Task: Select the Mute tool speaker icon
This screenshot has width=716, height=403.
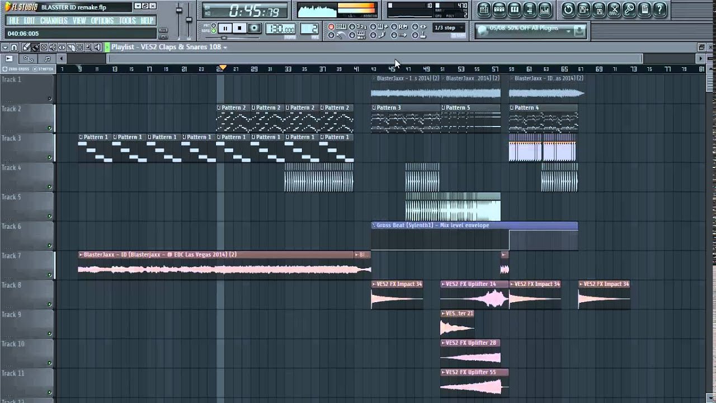Action: (53, 48)
